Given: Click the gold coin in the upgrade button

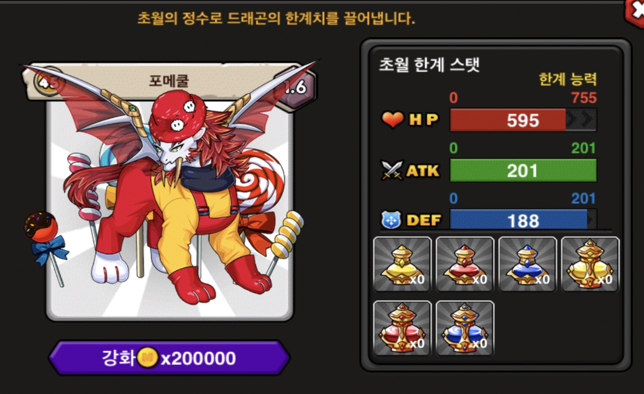Looking at the screenshot, I should pyautogui.click(x=148, y=357).
